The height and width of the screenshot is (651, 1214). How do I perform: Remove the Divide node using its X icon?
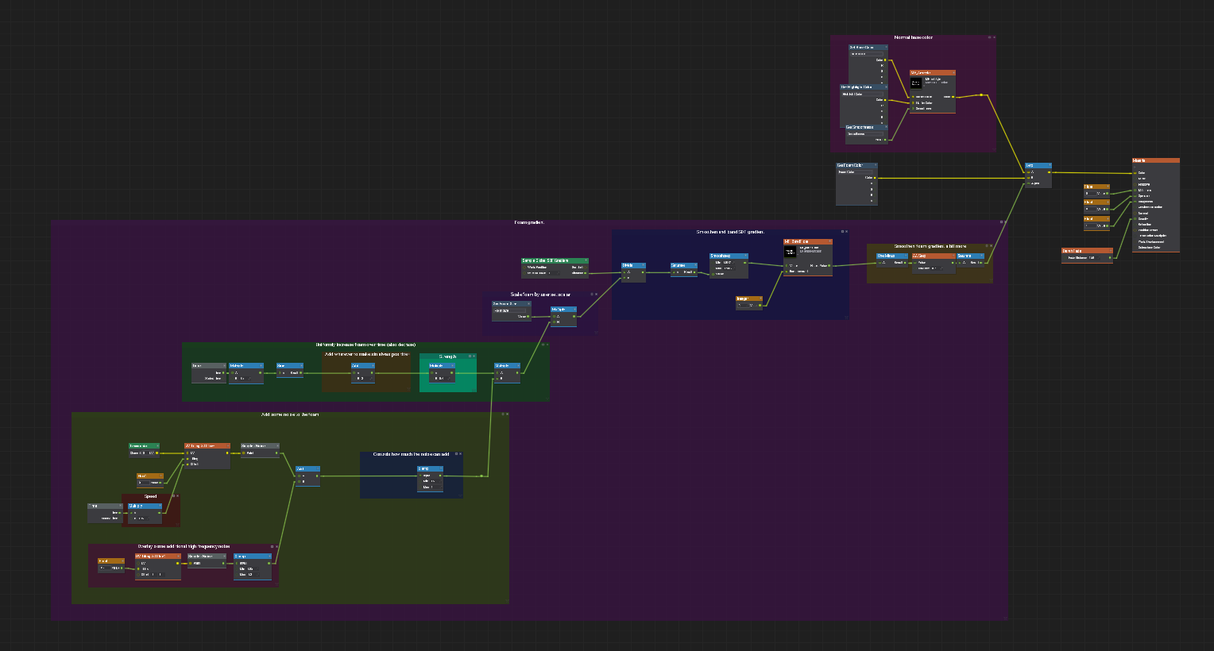pyautogui.click(x=644, y=265)
